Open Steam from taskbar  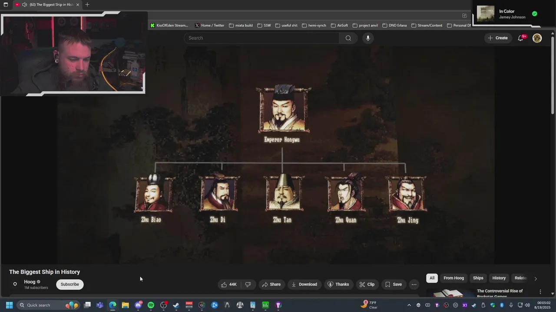(x=176, y=305)
